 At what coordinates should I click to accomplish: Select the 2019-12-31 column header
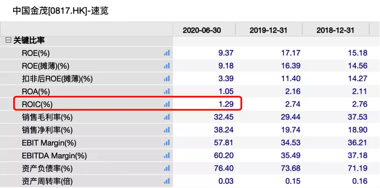(268, 30)
